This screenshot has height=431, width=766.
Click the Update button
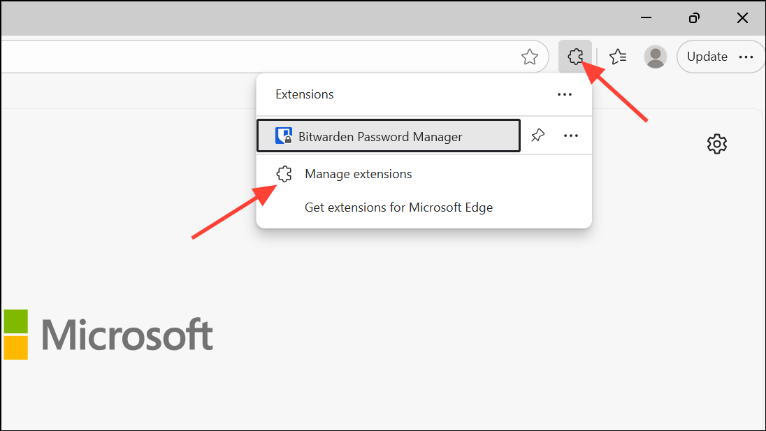coord(707,57)
